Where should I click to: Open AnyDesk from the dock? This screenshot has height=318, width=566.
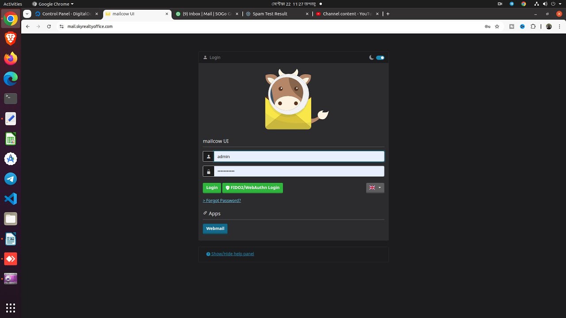tap(11, 259)
